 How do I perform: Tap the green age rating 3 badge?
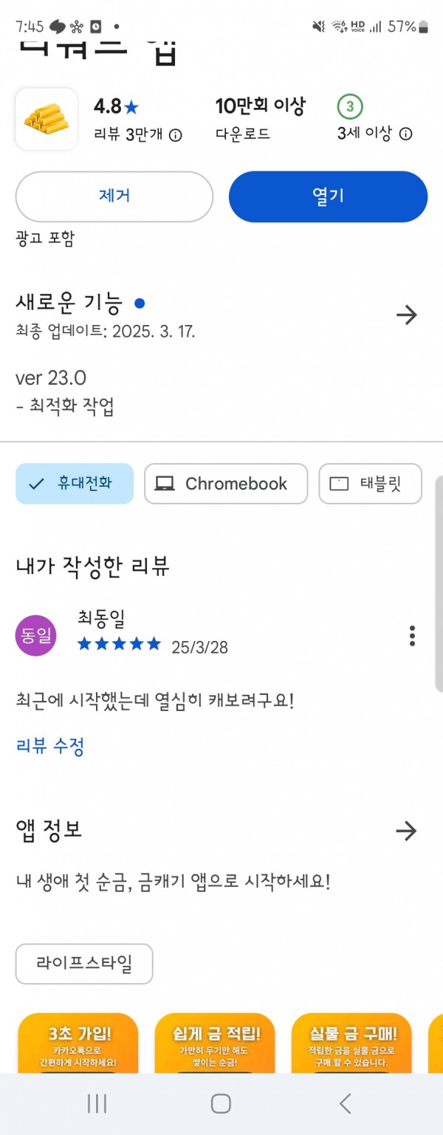pyautogui.click(x=350, y=107)
